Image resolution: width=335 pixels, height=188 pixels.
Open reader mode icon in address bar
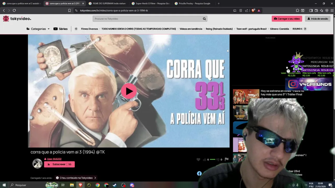tap(241, 10)
